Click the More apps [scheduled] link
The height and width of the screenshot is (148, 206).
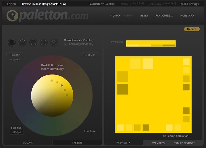tap(162, 4)
